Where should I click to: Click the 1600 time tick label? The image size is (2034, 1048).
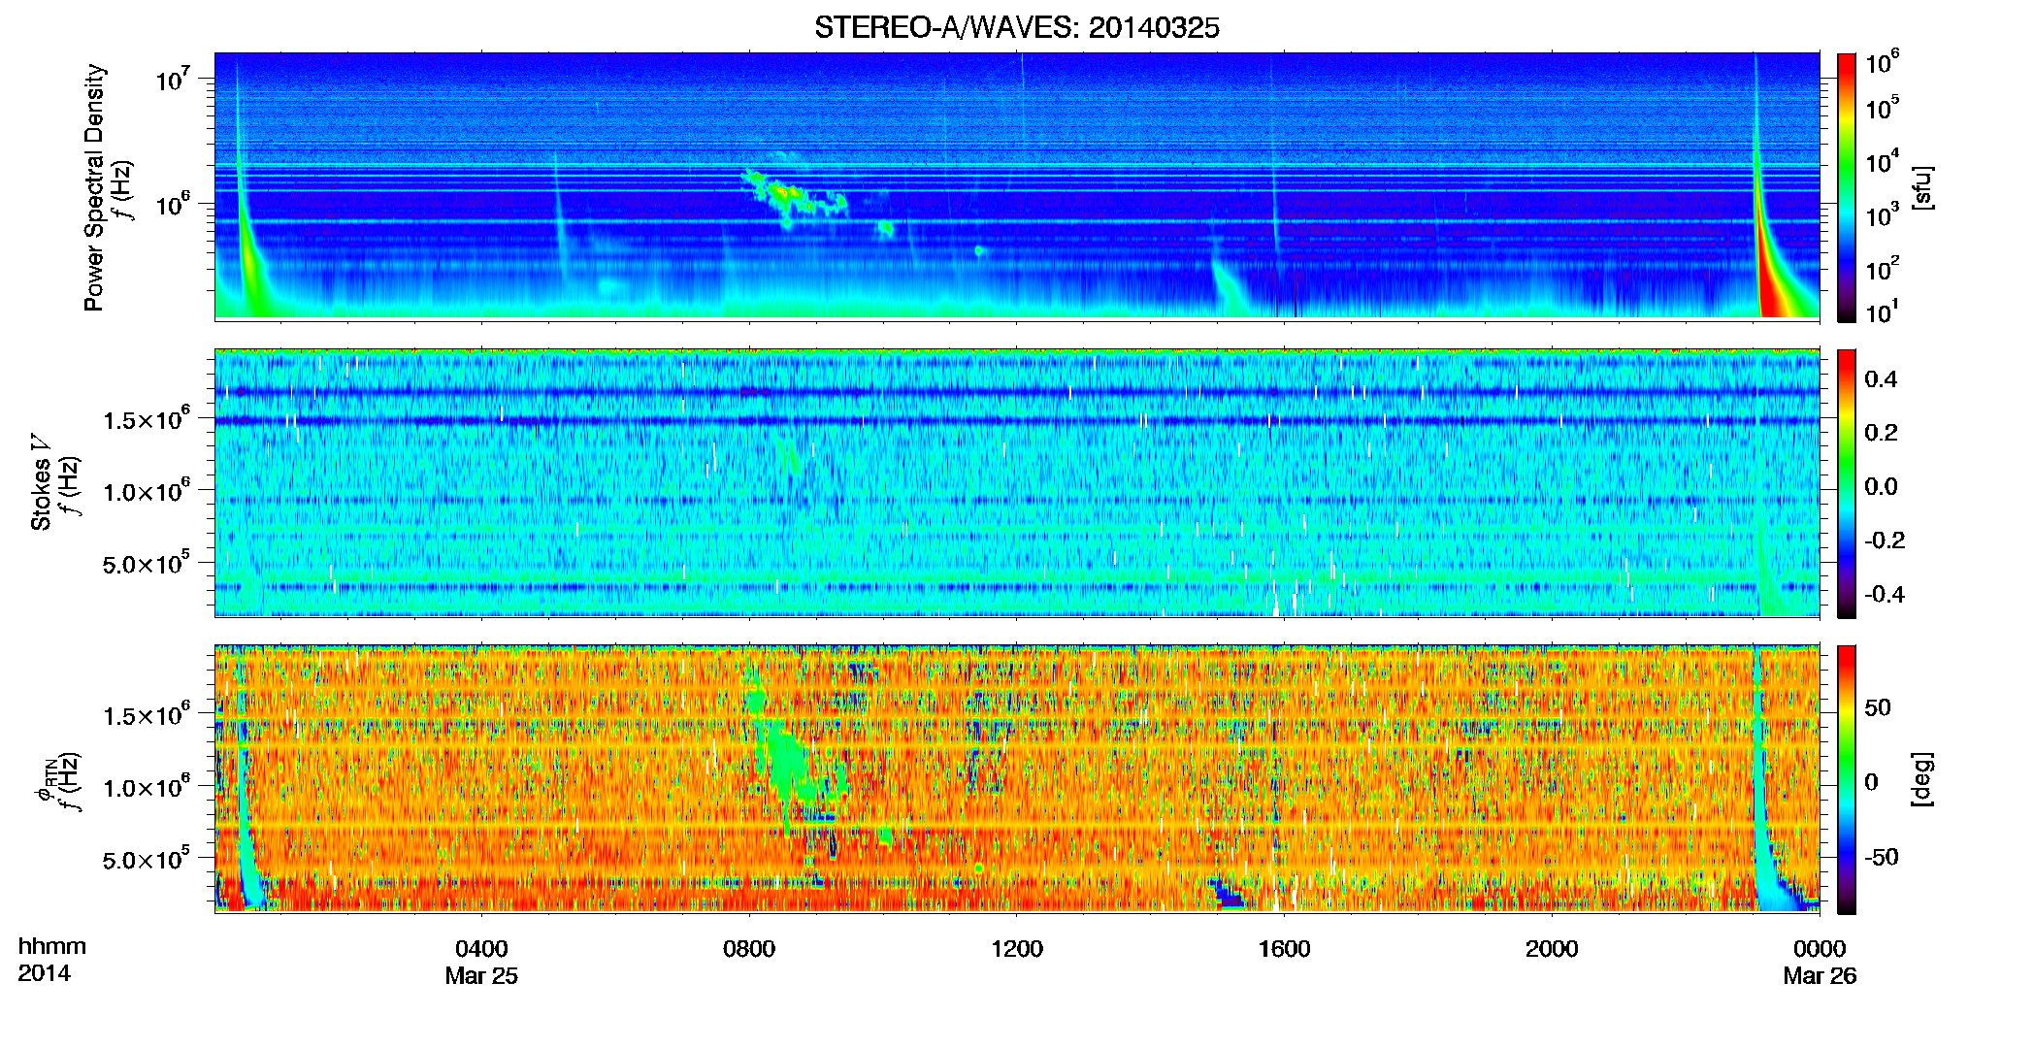point(1284,948)
